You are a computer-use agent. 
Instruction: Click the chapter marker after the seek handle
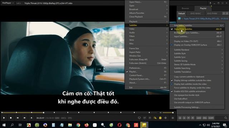pos(54,112)
